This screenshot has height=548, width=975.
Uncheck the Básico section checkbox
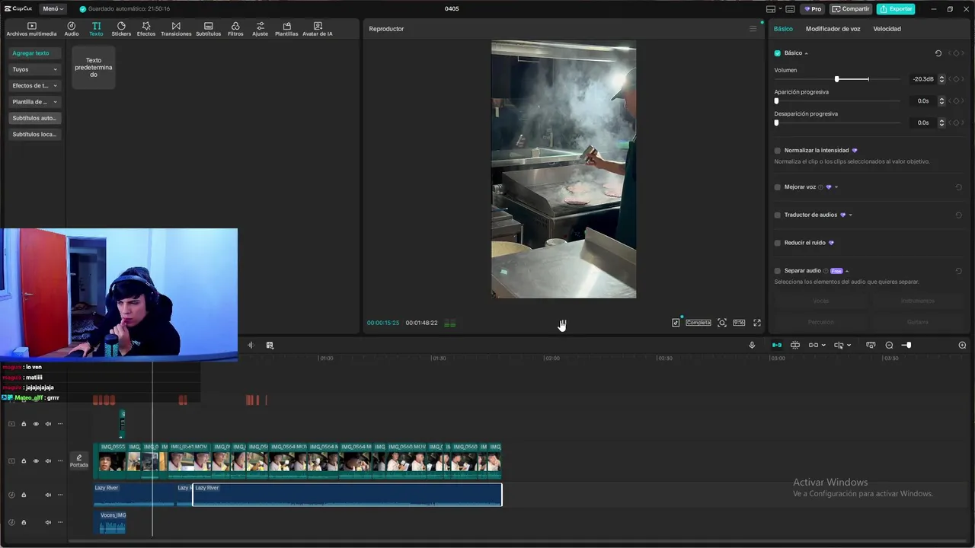[x=778, y=53]
